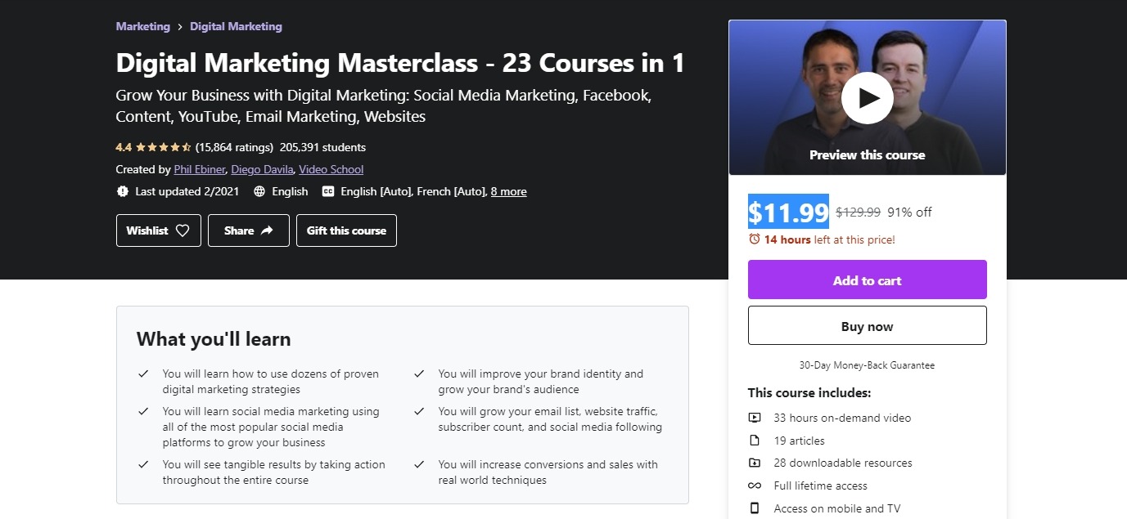Click the downloadable resources icon
1127x519 pixels.
click(x=755, y=463)
